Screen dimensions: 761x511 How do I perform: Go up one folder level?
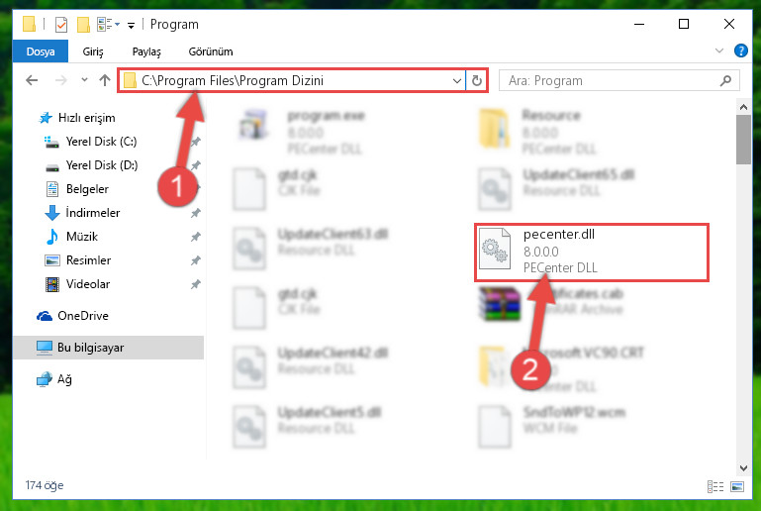(x=104, y=80)
